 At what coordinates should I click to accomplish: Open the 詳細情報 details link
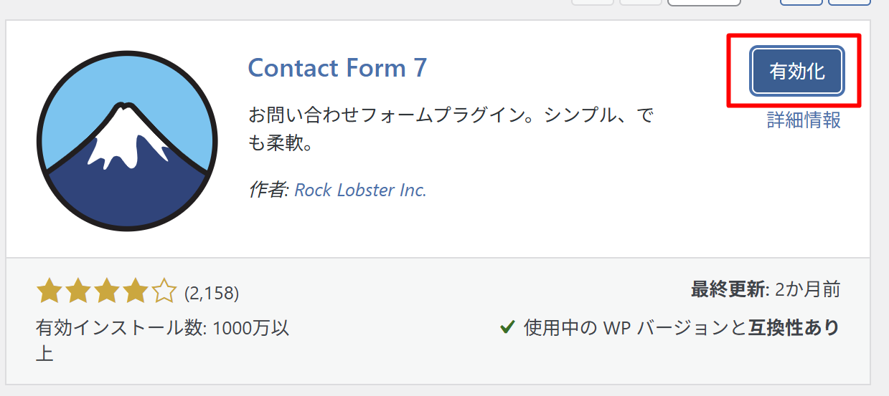[804, 120]
